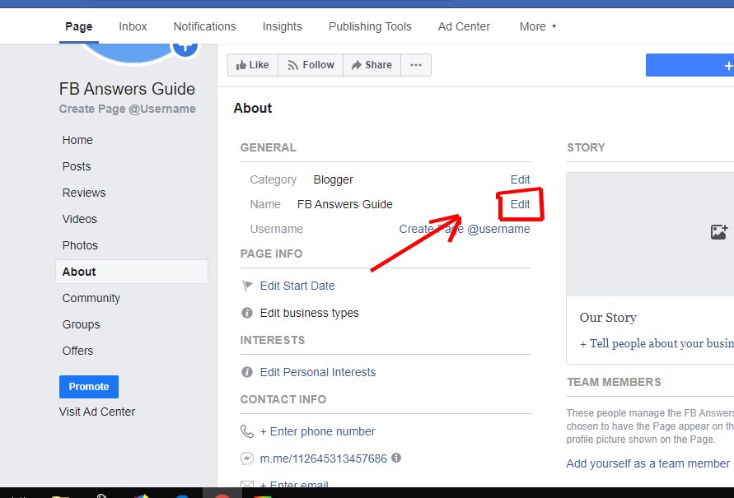Open Reviews in the left sidebar
The height and width of the screenshot is (498, 734).
(x=84, y=193)
